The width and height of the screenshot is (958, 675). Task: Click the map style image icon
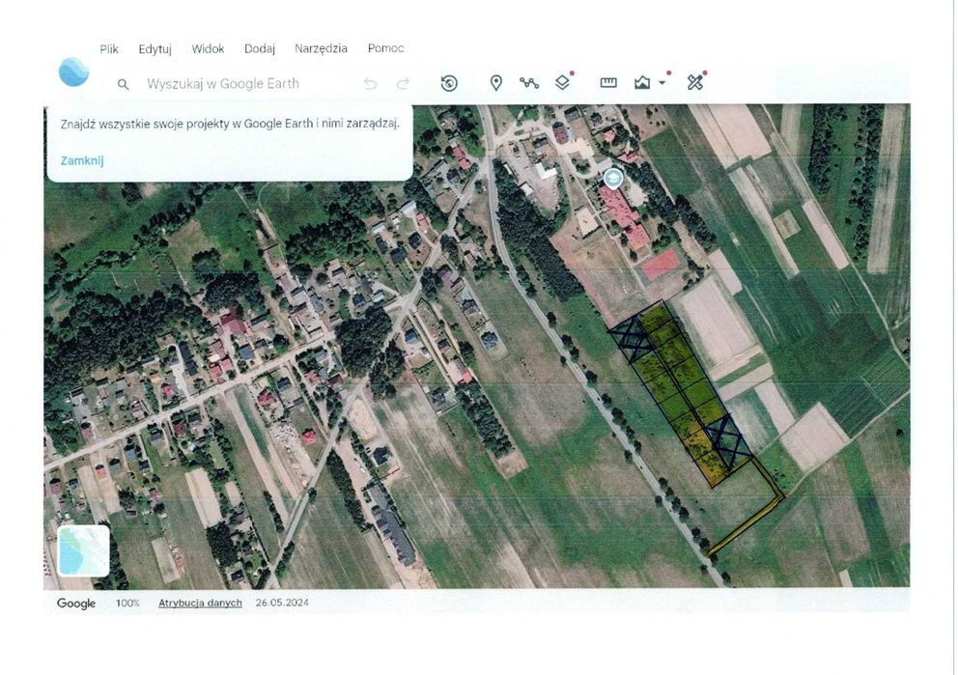(642, 82)
